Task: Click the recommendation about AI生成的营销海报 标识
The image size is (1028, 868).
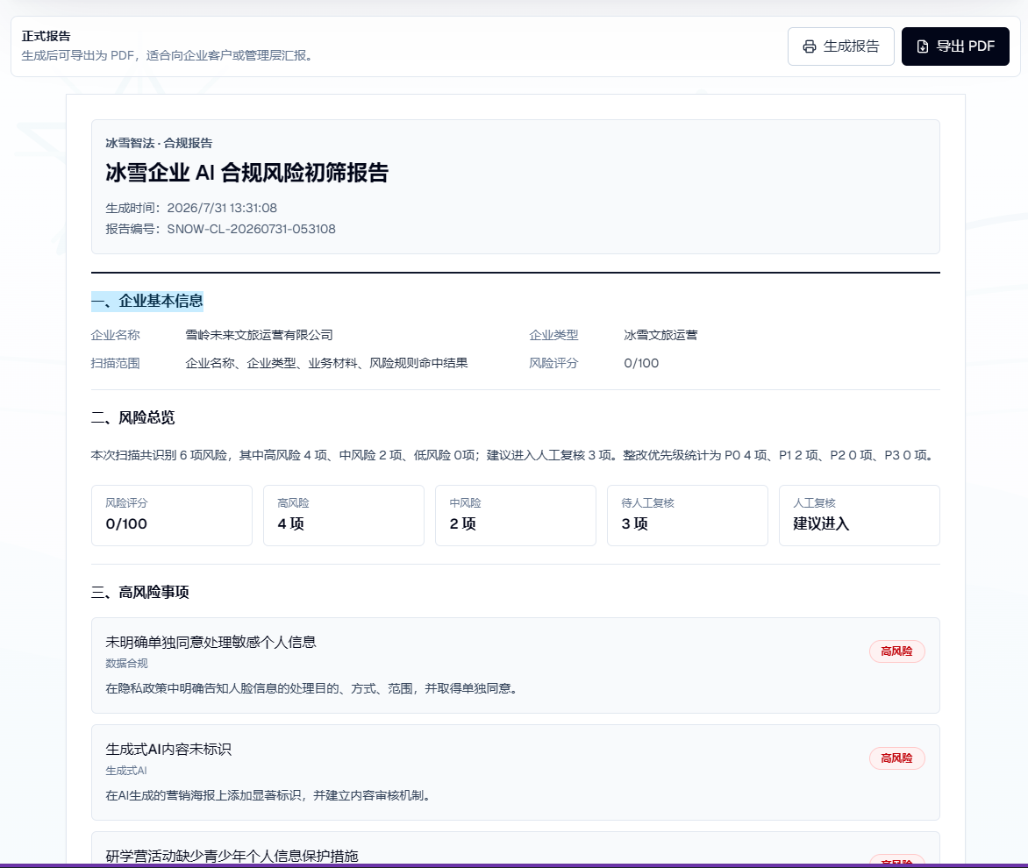Action: [x=269, y=795]
